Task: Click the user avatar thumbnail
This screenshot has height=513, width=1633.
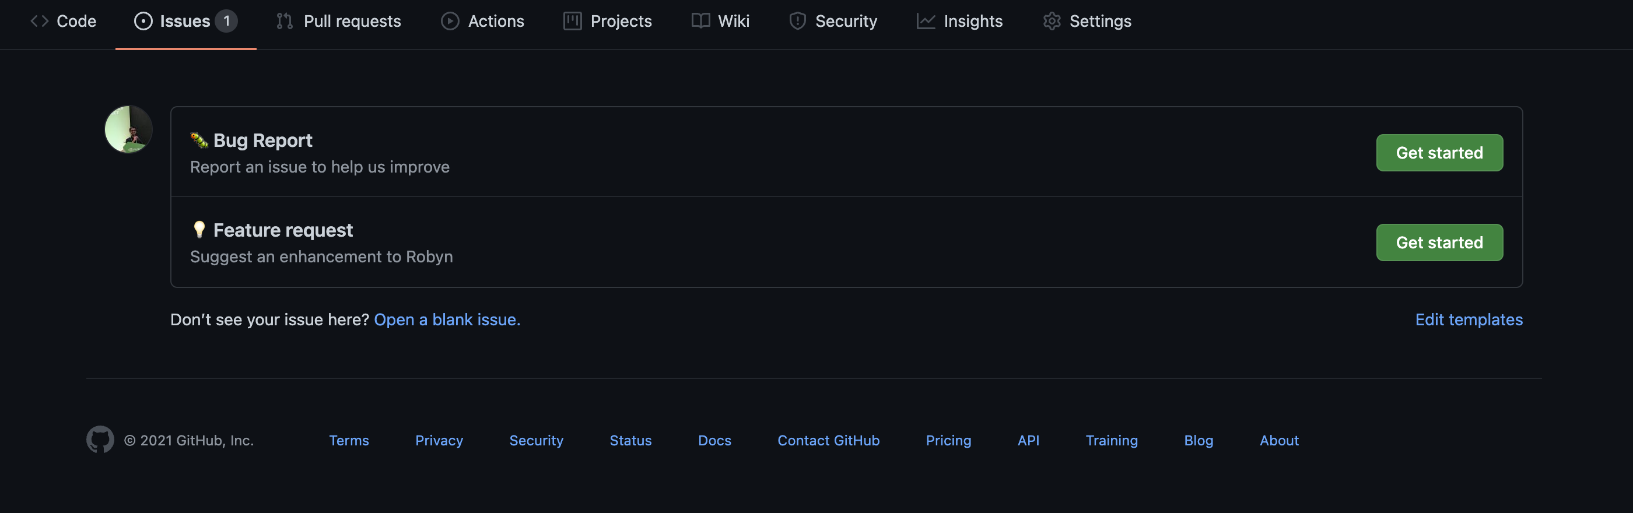Action: coord(129,129)
